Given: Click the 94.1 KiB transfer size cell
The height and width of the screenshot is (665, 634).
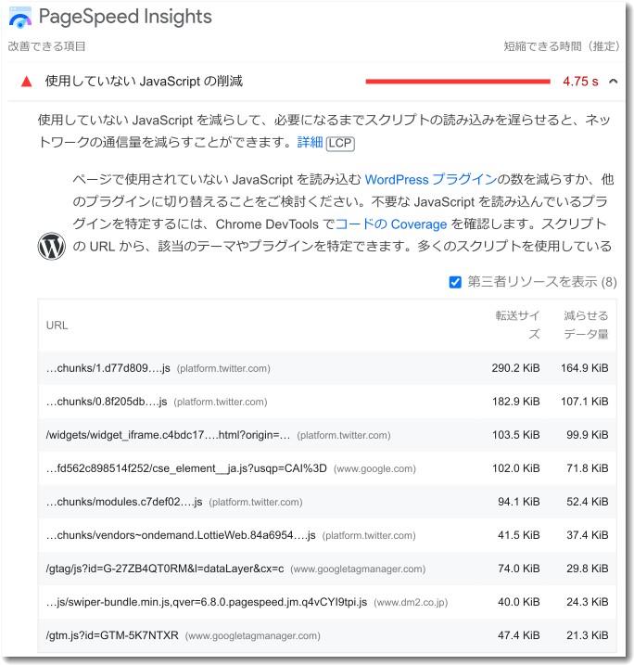Looking at the screenshot, I should tap(519, 502).
